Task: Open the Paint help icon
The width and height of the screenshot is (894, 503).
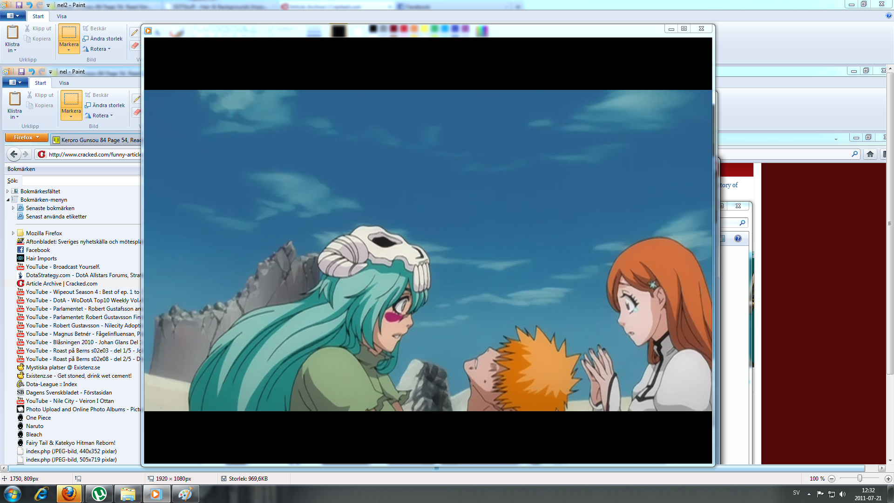Action: 889,16
